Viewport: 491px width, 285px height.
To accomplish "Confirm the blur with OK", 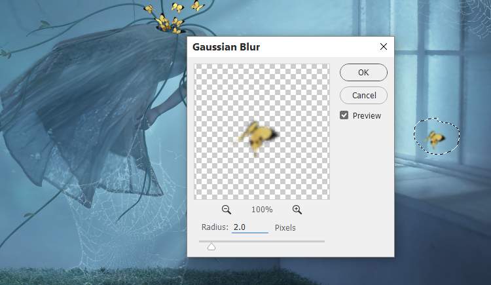I will coord(363,73).
